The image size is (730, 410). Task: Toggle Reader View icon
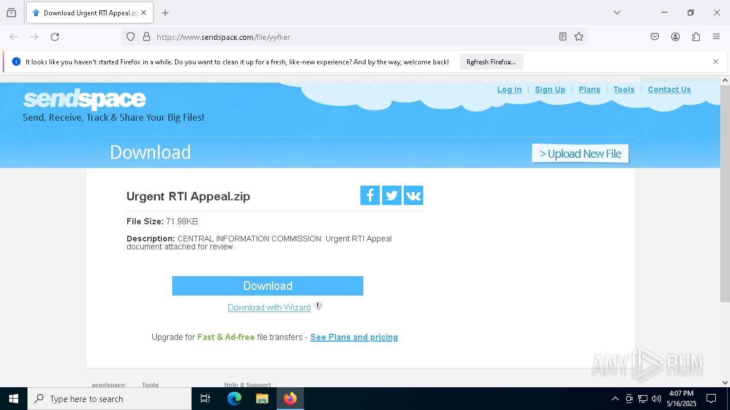pos(563,37)
